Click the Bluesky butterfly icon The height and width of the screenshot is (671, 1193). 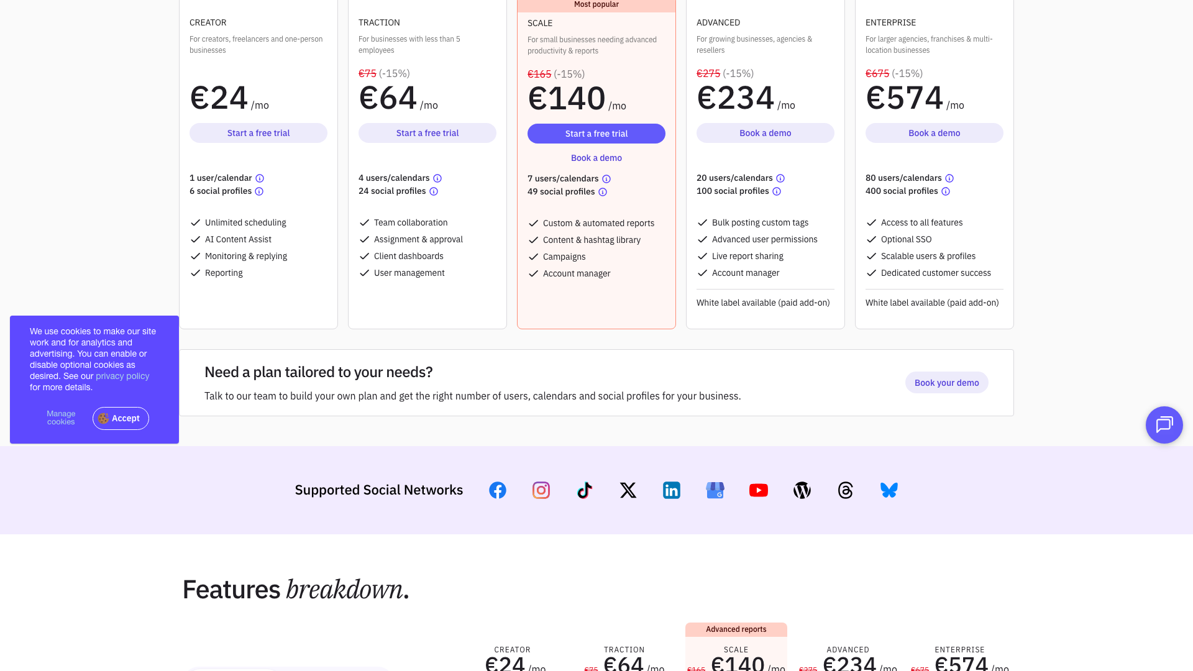(x=889, y=490)
